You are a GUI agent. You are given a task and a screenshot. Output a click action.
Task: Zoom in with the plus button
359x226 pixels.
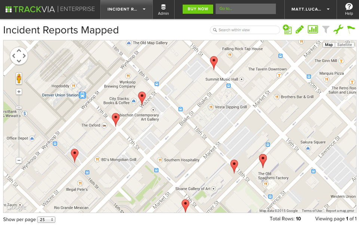[19, 92]
